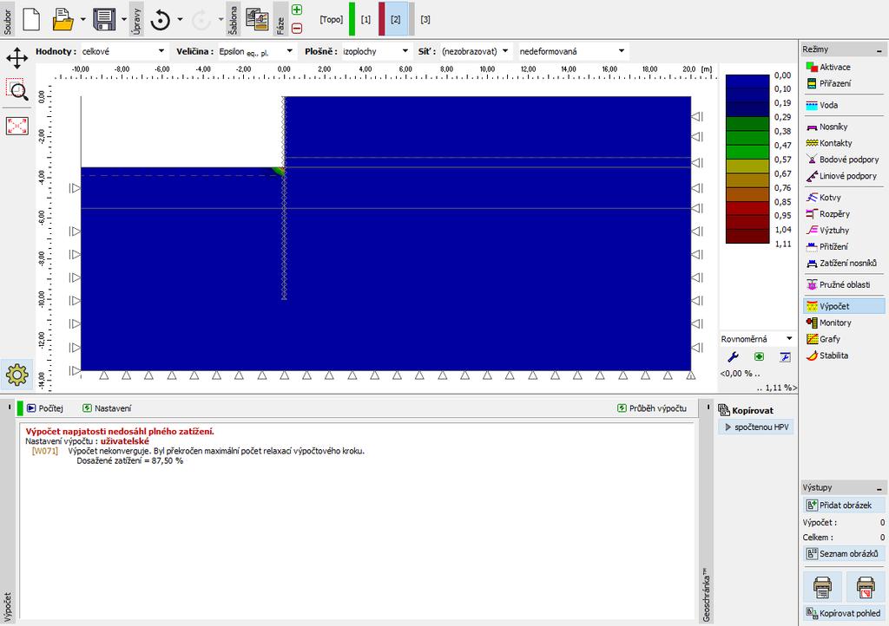
Task: Activate the zoom window magnifier tool
Action: coord(17,89)
